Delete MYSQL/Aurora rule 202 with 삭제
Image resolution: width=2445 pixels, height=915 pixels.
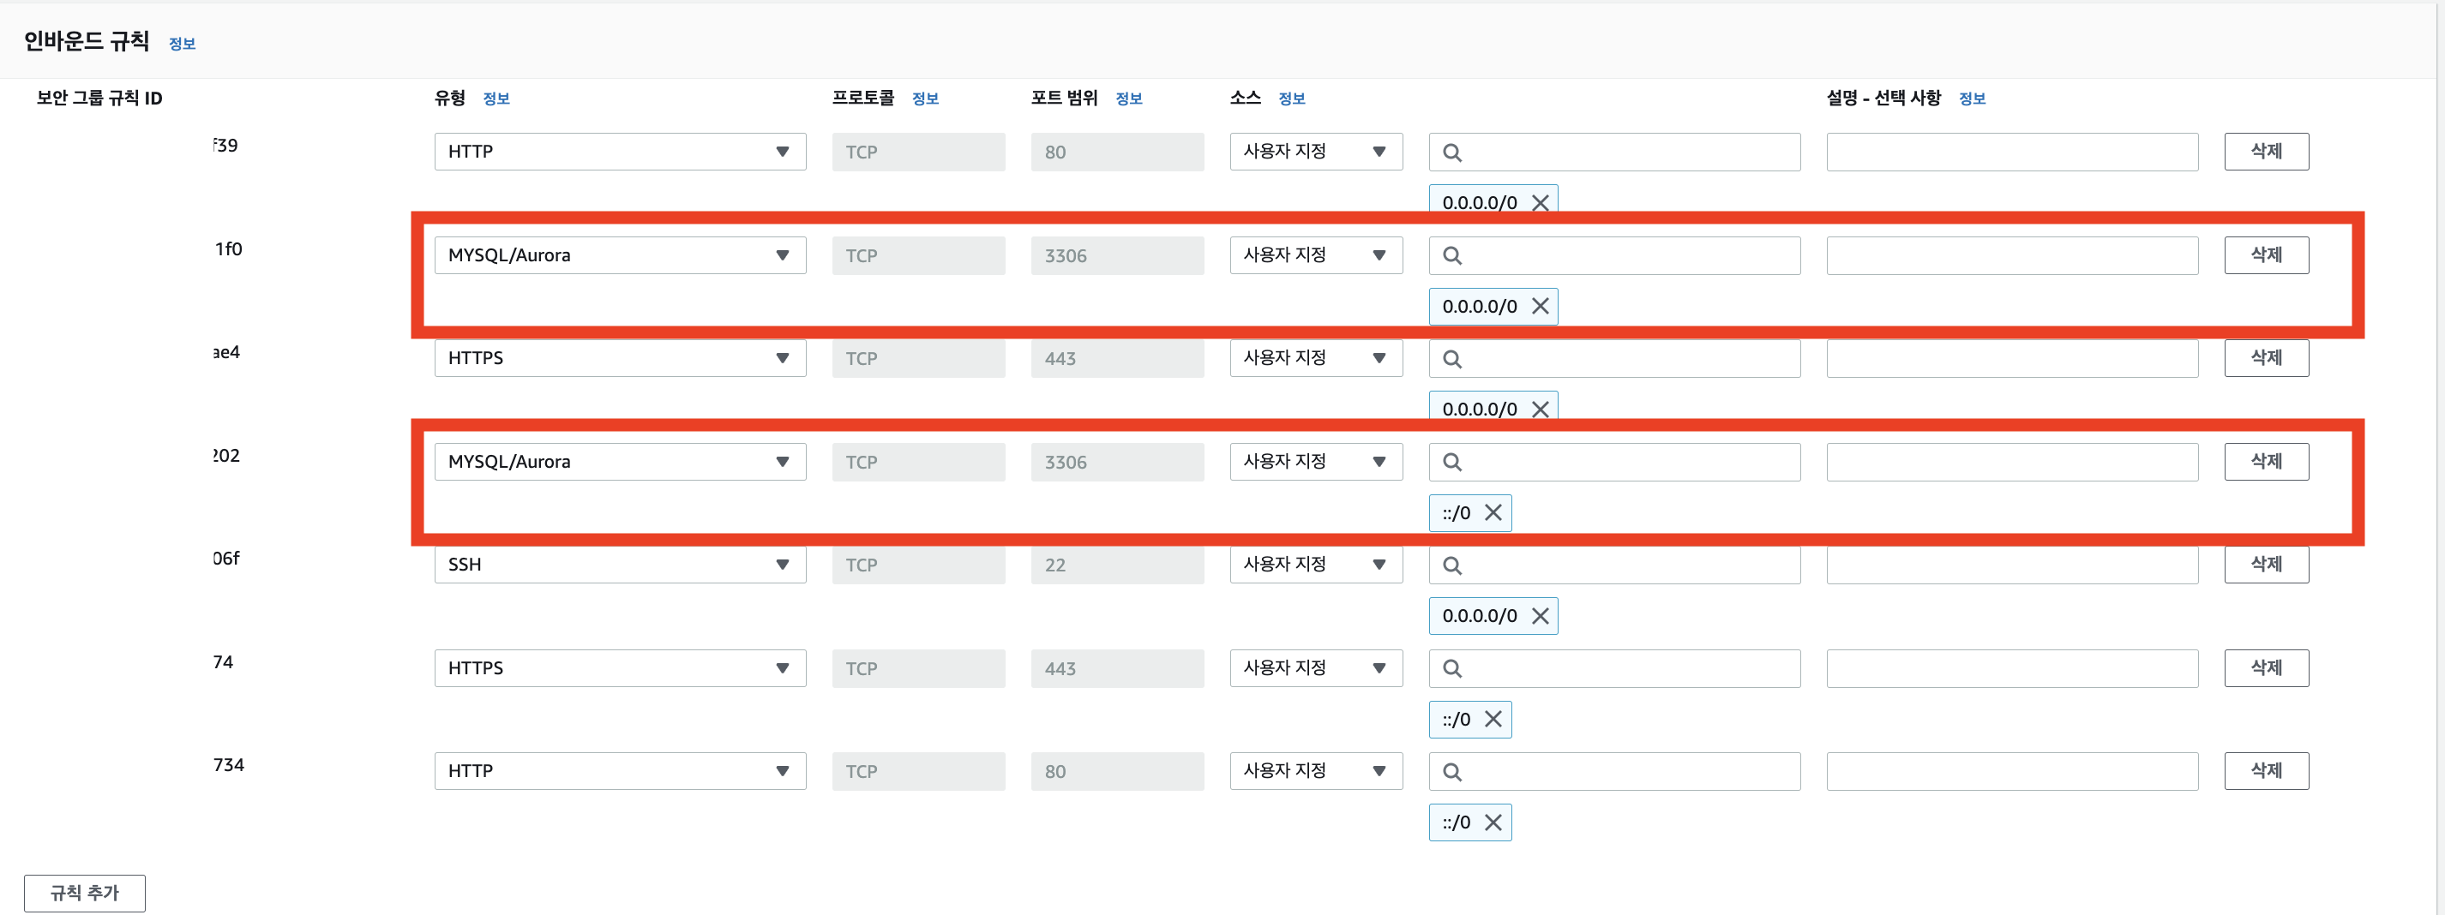click(2266, 462)
